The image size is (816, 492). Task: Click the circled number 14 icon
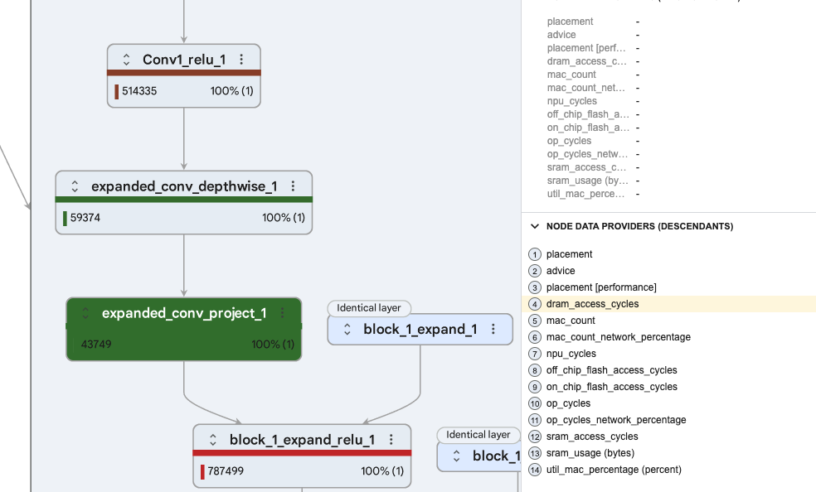pyautogui.click(x=534, y=470)
